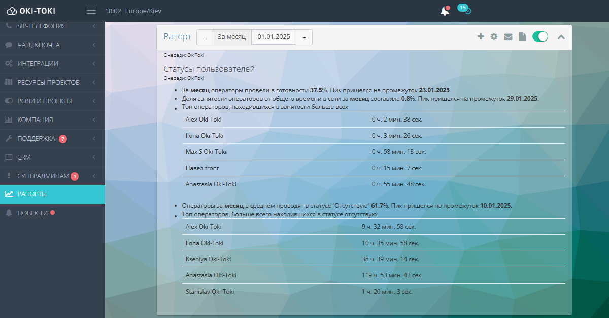This screenshot has width=609, height=318.
Task: Expand the Роли и проекты submenu arrow
Action: point(94,101)
